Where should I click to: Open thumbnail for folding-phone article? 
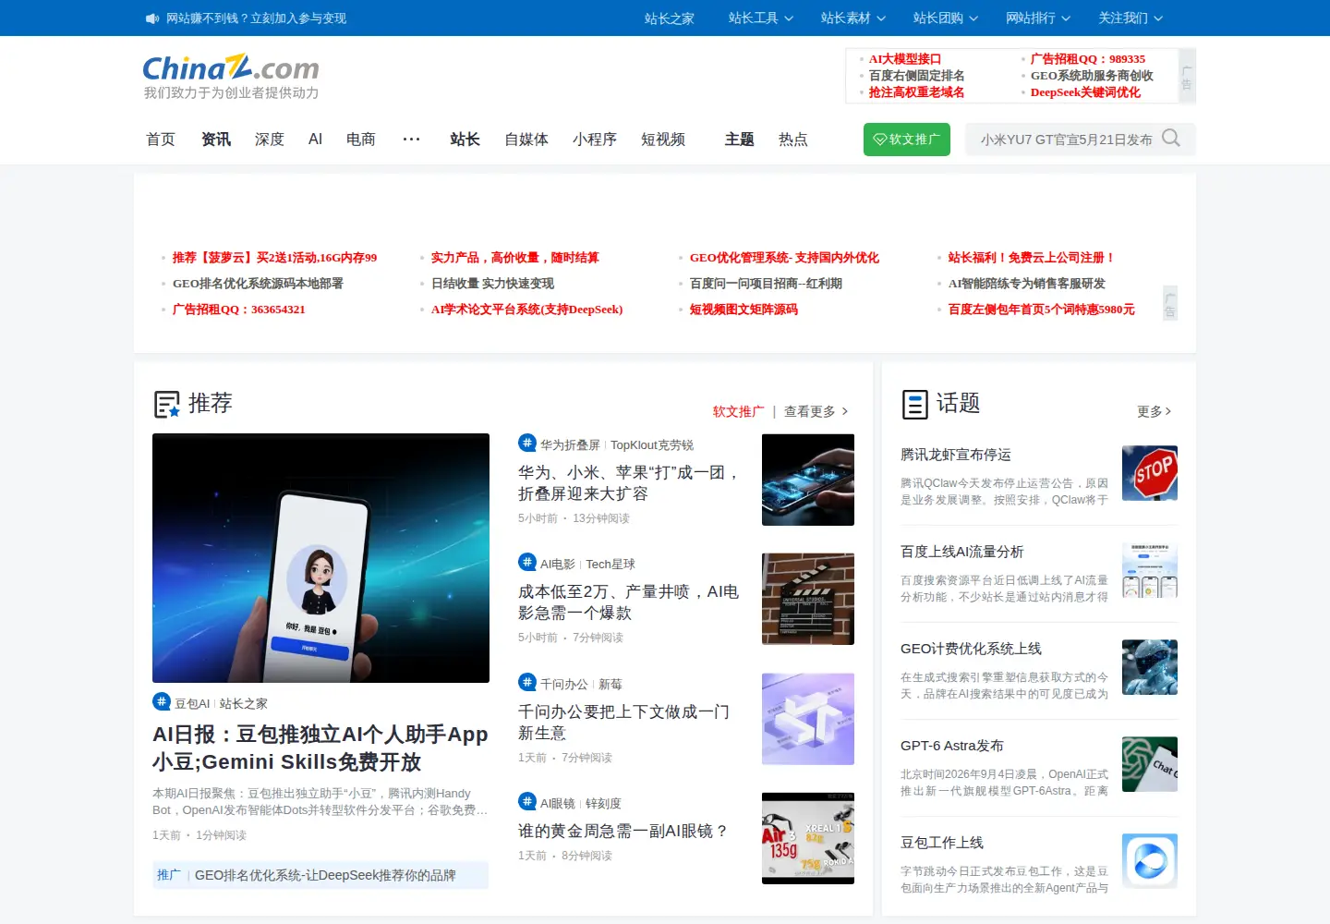[808, 480]
